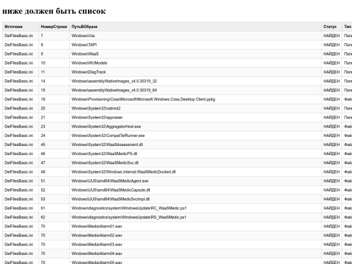Select path cell Windows\TAPI
This screenshot has height=264, width=352.
pos(196,45)
